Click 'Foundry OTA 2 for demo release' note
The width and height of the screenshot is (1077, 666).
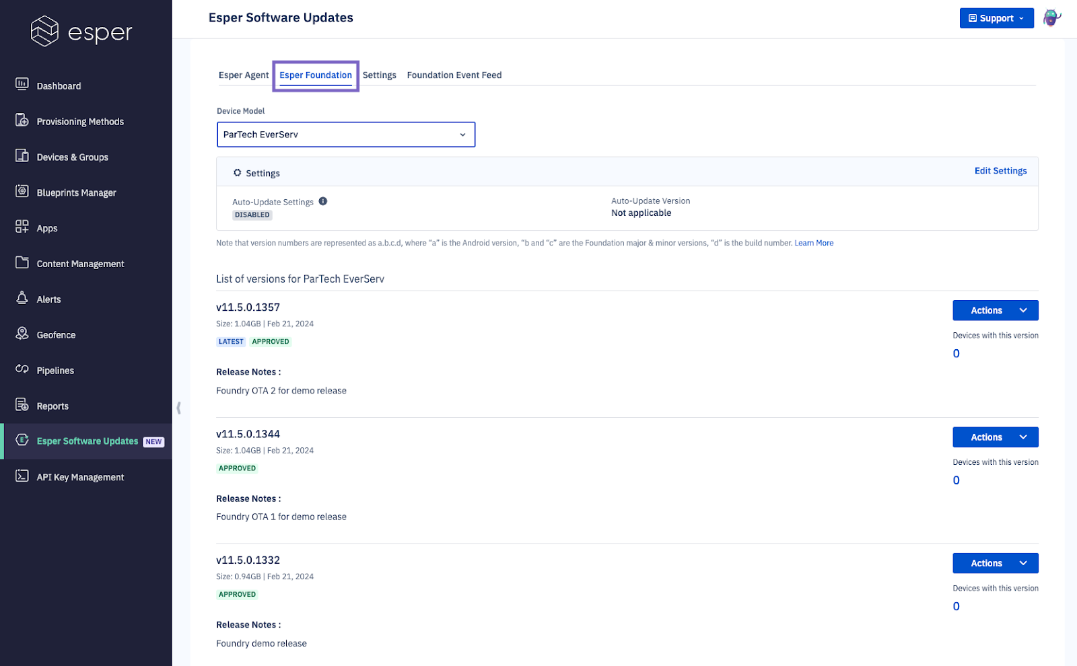(281, 391)
